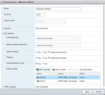Set Override failover order to No
This screenshot has width=105, height=95.
pos(43,63)
